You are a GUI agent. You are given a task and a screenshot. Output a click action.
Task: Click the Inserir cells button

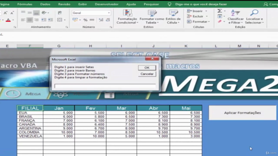tap(195, 11)
